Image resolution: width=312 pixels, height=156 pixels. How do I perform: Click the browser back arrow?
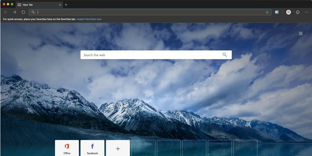coord(5,12)
